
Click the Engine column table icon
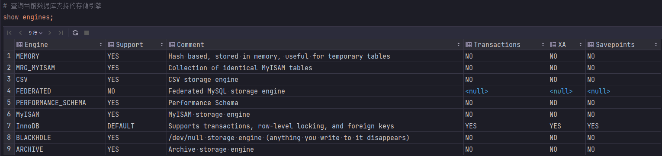coord(19,45)
